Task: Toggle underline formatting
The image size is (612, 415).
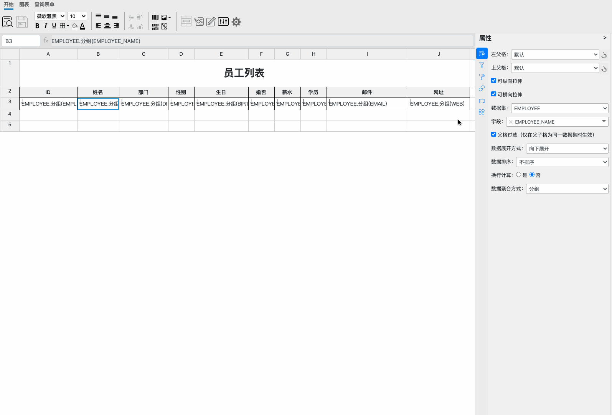Action: 54,26
